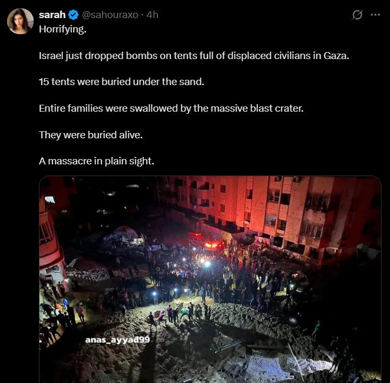The width and height of the screenshot is (390, 383).
Task: Click the display name "sarah"
Action: coord(52,15)
